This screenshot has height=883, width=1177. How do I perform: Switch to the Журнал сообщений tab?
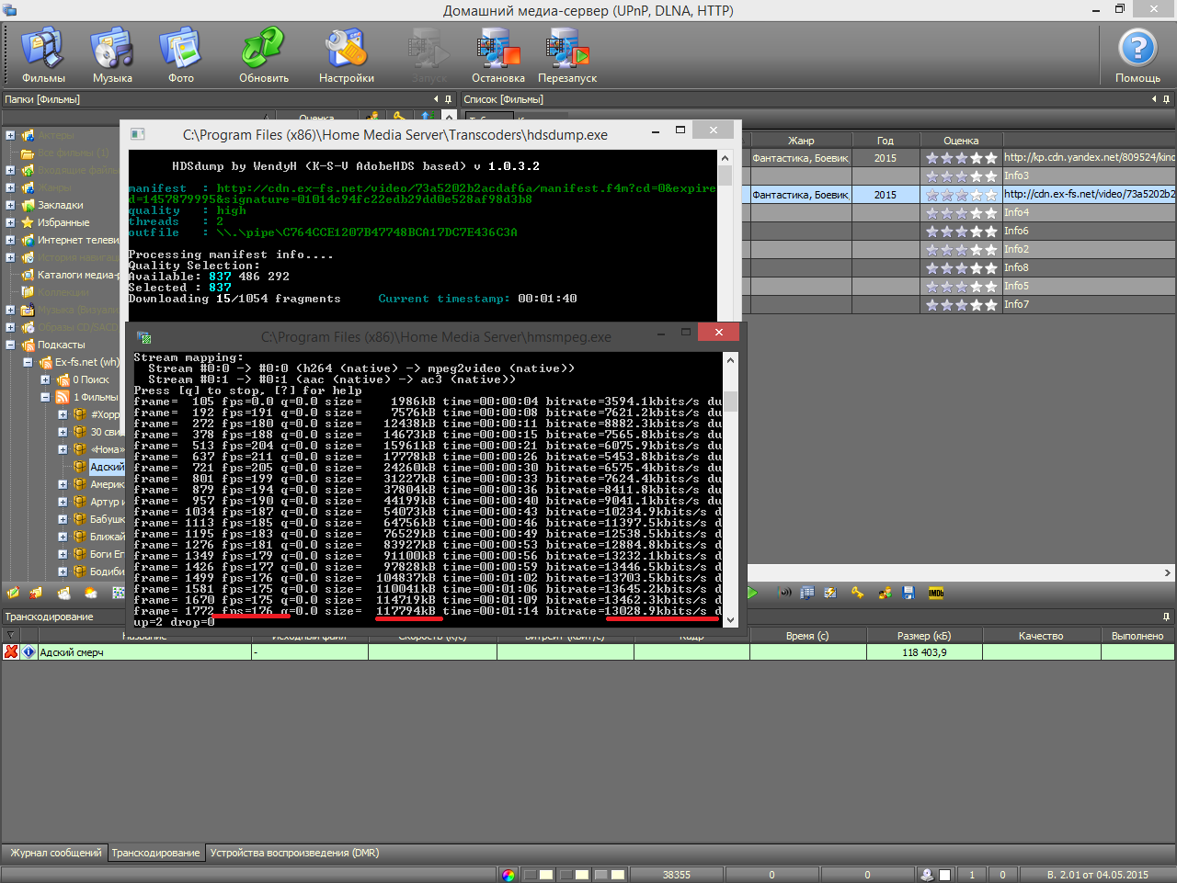(55, 853)
